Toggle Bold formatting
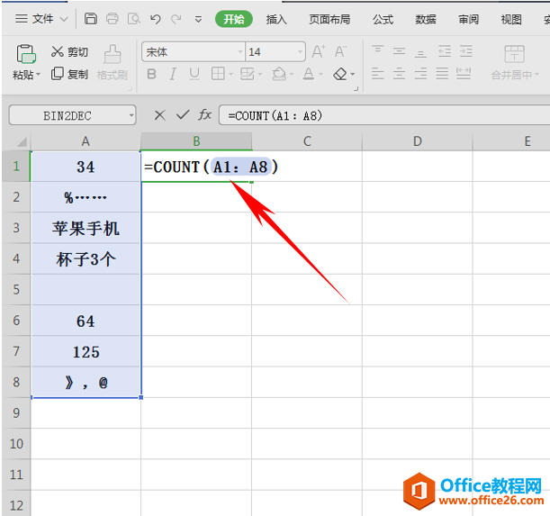Viewport: 550px width, 516px height. click(151, 74)
